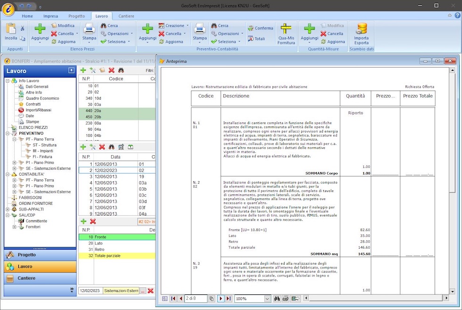Image resolution: width=462 pixels, height=310 pixels.
Task: Jump to first page of the preview
Action: coord(173,299)
